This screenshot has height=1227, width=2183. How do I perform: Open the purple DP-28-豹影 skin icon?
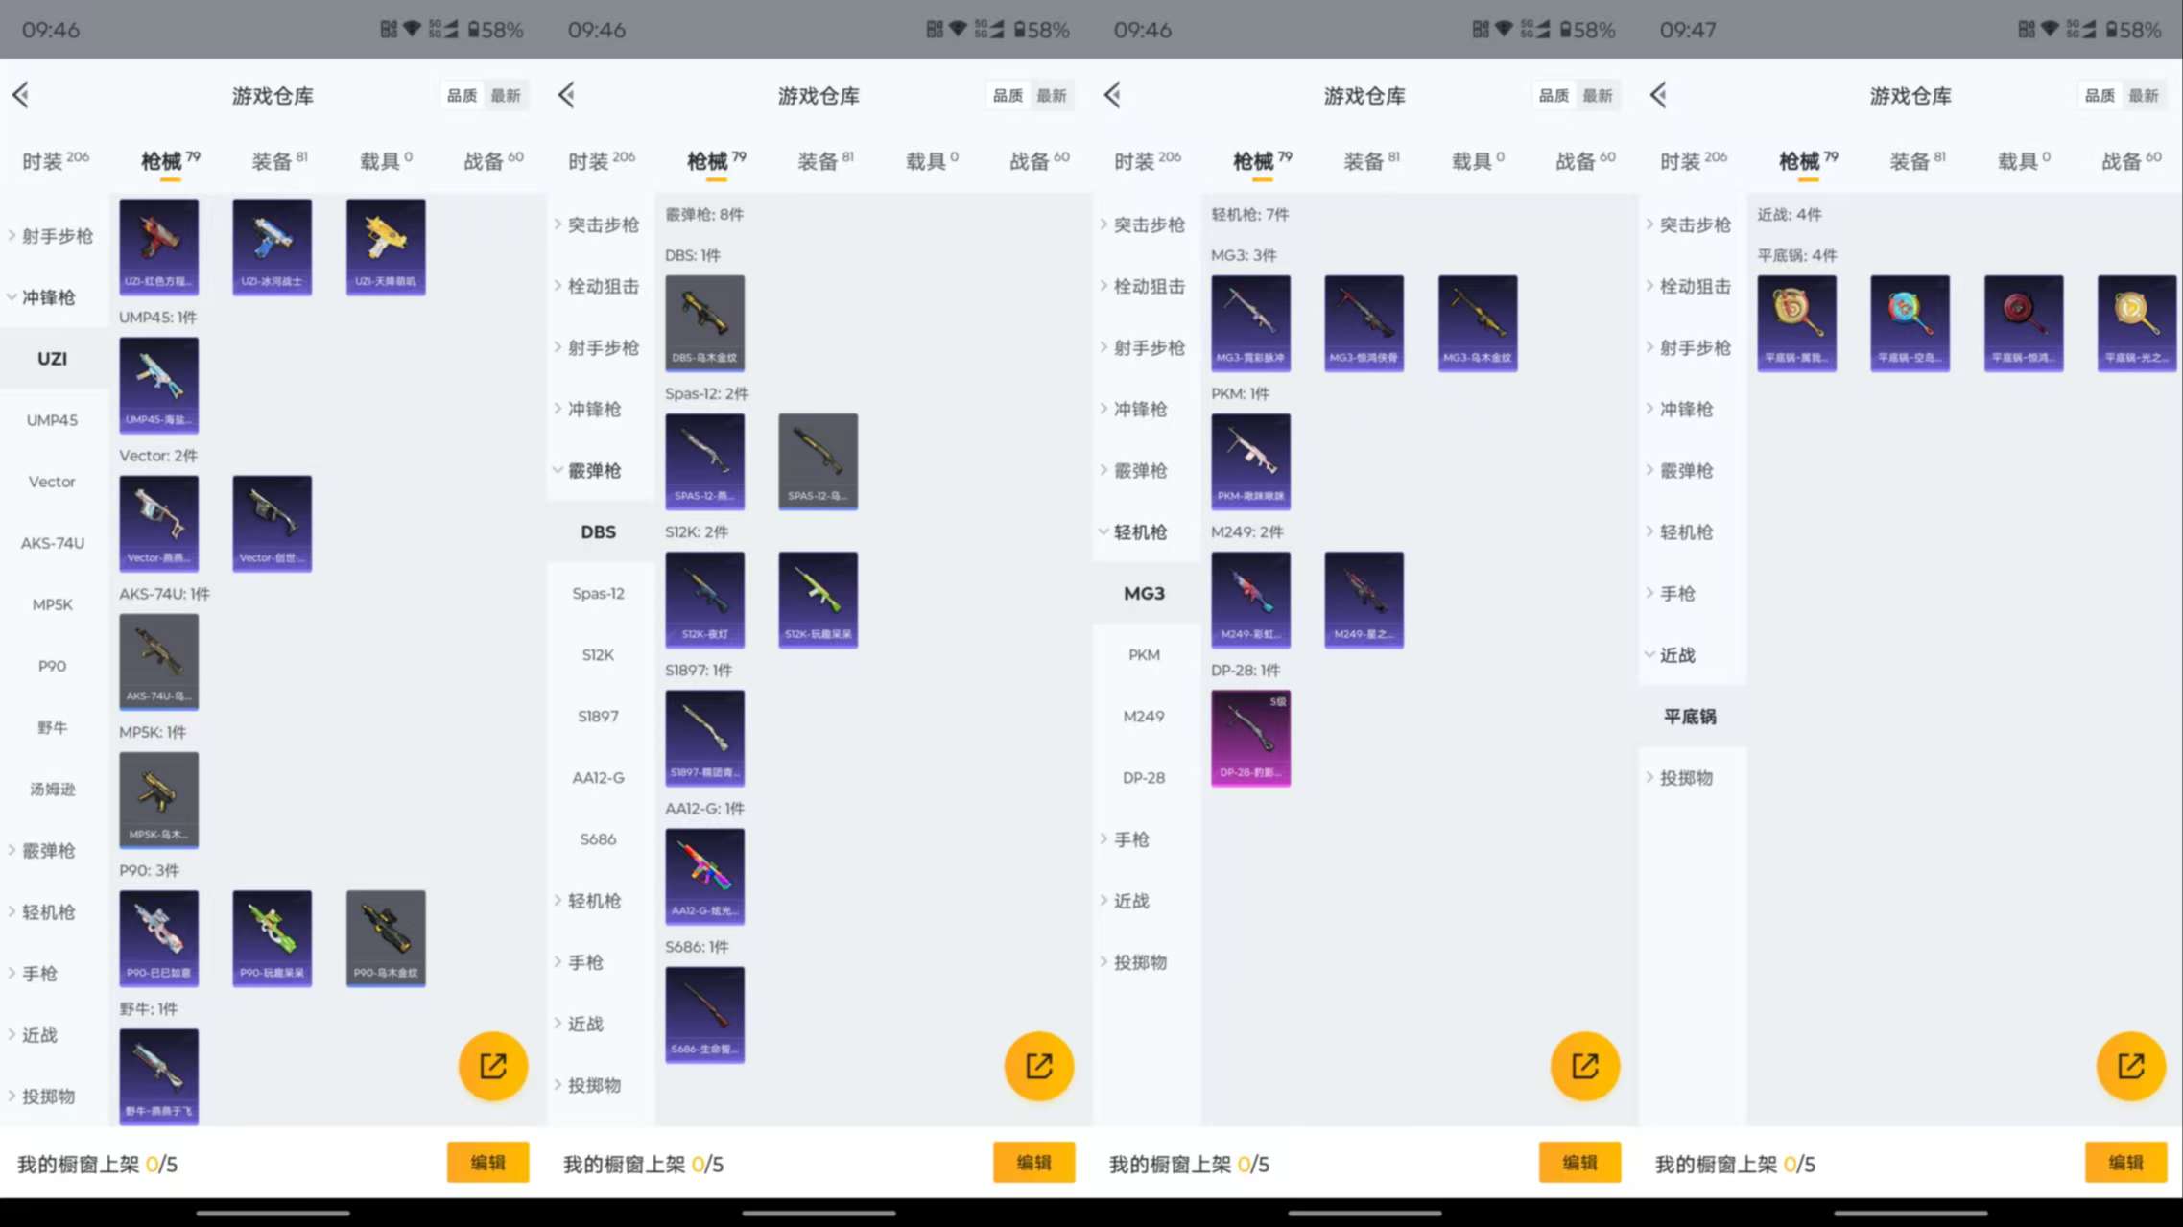click(x=1250, y=737)
